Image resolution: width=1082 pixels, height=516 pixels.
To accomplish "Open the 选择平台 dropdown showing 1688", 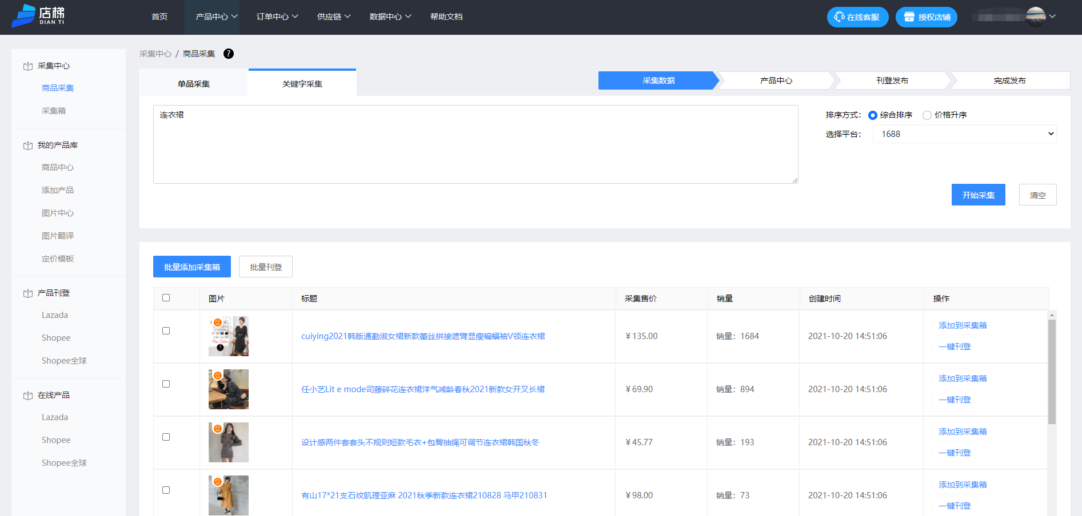I will click(964, 134).
